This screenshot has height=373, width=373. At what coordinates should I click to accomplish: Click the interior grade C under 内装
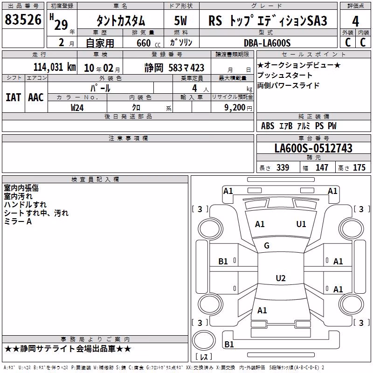click(363, 42)
